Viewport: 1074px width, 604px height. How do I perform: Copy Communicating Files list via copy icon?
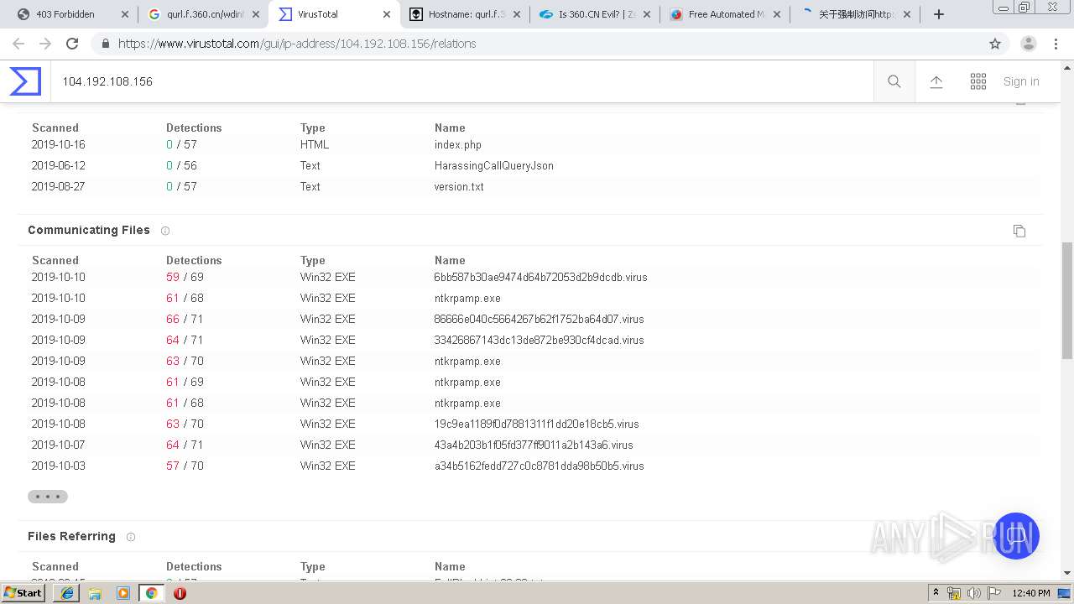1019,231
